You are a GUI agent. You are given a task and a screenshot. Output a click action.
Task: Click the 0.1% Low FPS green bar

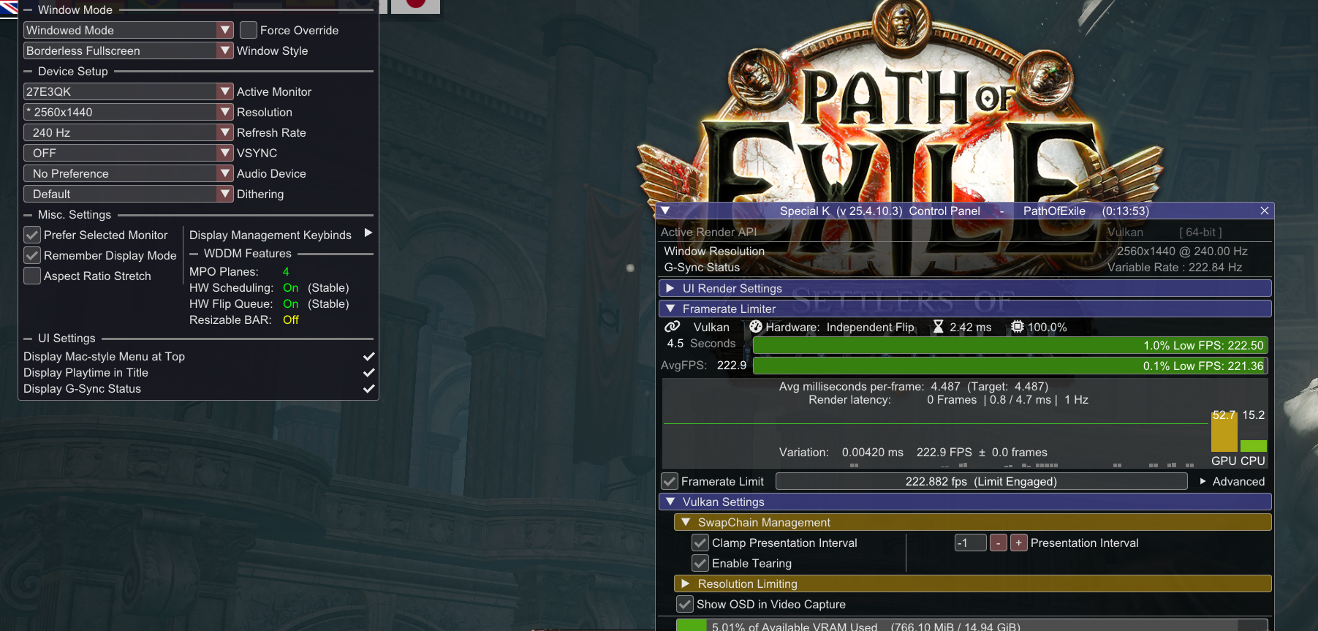pyautogui.click(x=1010, y=366)
